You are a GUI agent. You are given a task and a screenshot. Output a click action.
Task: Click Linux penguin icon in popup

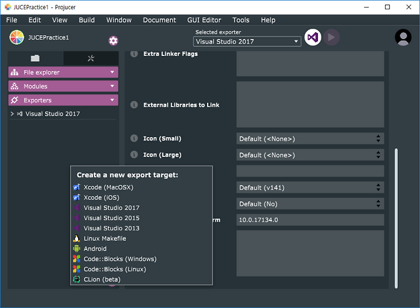[76, 239]
